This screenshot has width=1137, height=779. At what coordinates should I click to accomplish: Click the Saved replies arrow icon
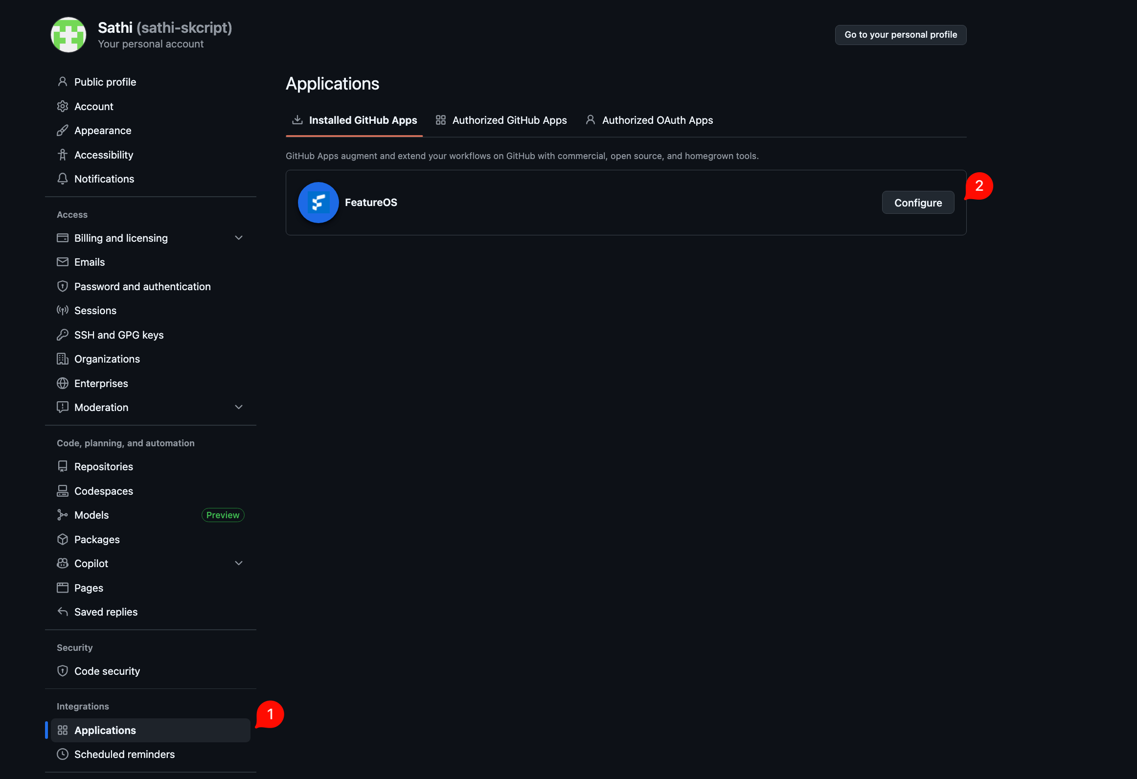[63, 612]
